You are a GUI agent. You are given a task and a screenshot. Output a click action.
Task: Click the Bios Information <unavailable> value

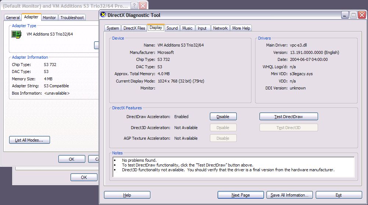click(57, 93)
